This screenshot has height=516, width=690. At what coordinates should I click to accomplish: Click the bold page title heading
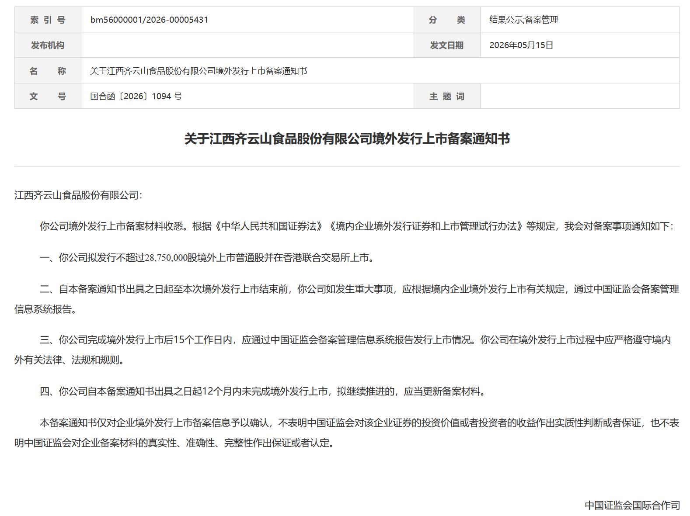coord(347,139)
